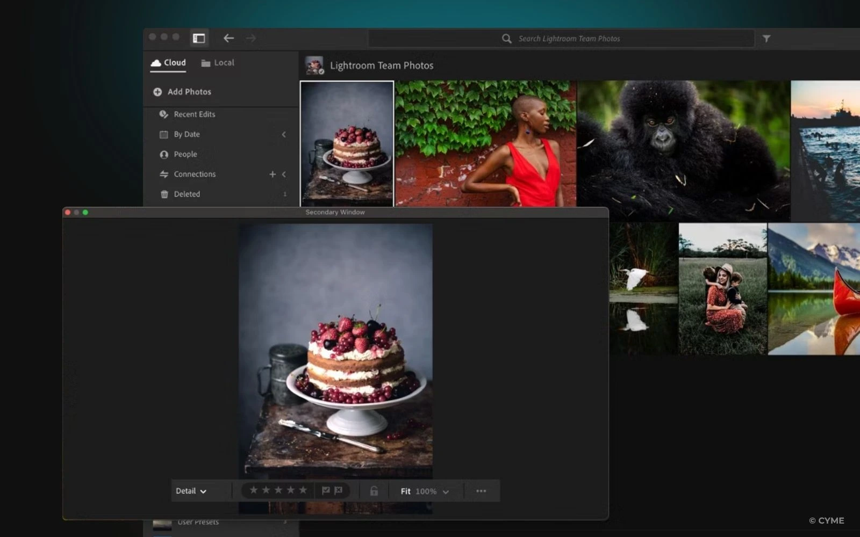Image resolution: width=860 pixels, height=537 pixels.
Task: Select the gorilla photo thumbnail
Action: click(x=684, y=151)
